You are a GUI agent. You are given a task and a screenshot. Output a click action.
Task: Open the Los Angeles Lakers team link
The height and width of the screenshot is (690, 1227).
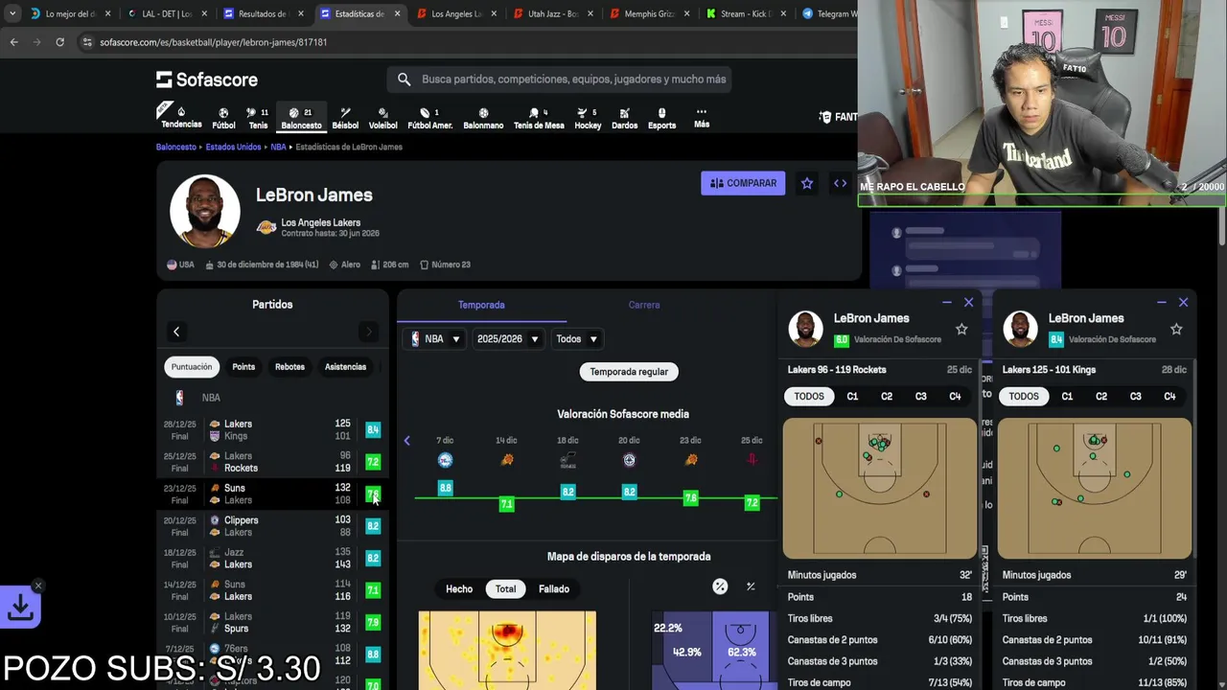click(320, 222)
